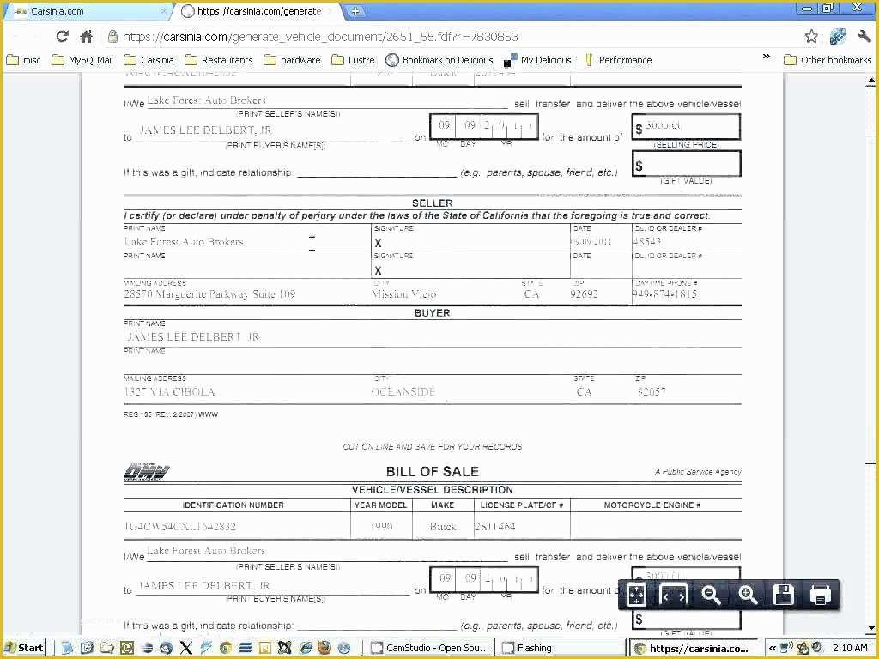This screenshot has width=879, height=659.
Task: Open the Carsinia bookmarks folder
Action: [x=149, y=60]
